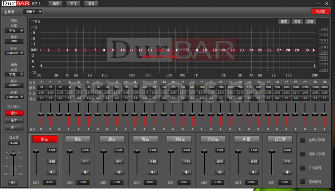Enable the 后声场联调 checkbox

tap(303, 154)
